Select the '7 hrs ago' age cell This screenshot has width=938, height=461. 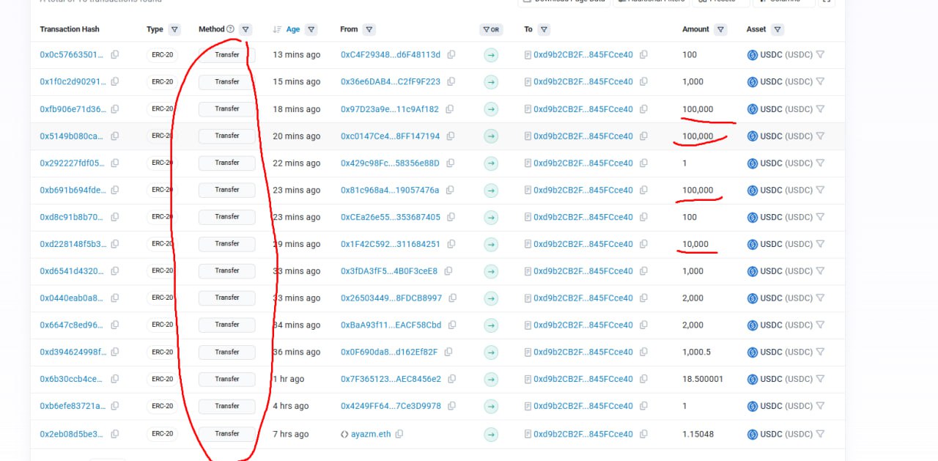pos(291,434)
